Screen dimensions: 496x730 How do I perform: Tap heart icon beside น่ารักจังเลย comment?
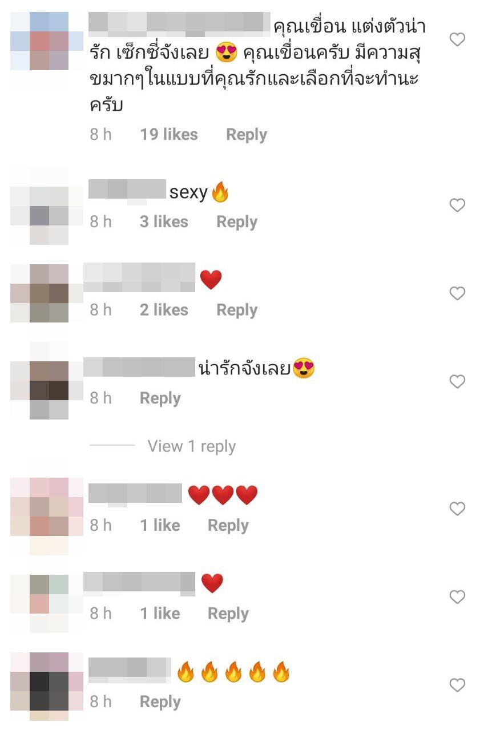(x=457, y=381)
